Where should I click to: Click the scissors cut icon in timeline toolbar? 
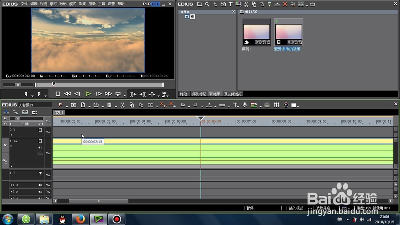[122, 105]
